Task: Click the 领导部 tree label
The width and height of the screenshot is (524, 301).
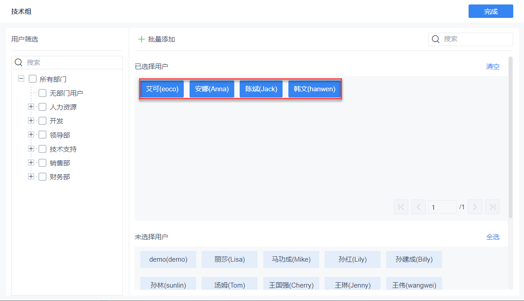Action: 60,135
